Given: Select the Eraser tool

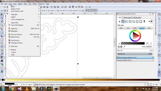Looking at the screenshot, I should (2, 68).
